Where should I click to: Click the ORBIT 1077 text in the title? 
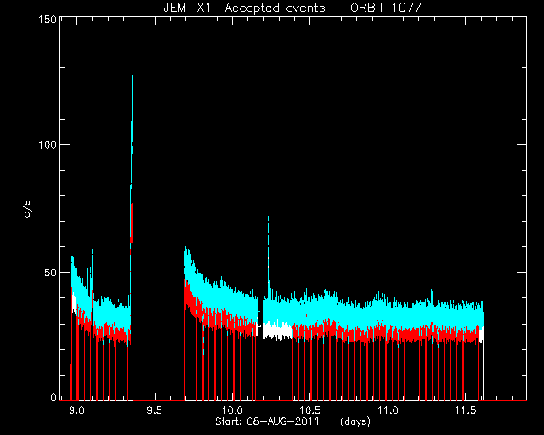[x=386, y=8]
